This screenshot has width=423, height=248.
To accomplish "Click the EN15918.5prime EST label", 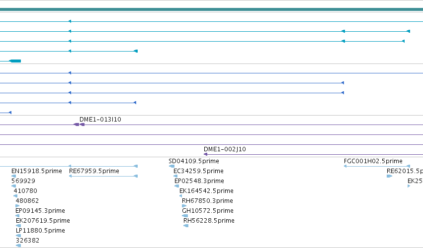I will (37, 171).
